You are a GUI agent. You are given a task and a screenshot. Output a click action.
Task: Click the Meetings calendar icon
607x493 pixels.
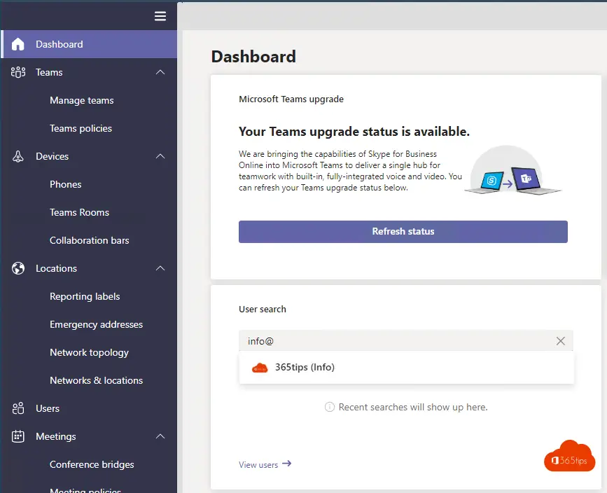click(18, 436)
